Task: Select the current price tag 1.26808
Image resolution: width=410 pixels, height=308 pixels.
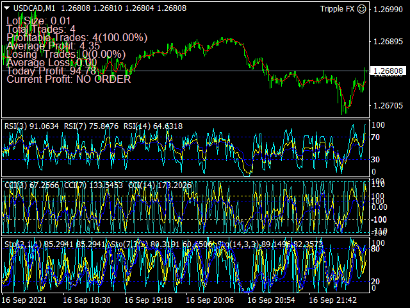Action: 388,71
